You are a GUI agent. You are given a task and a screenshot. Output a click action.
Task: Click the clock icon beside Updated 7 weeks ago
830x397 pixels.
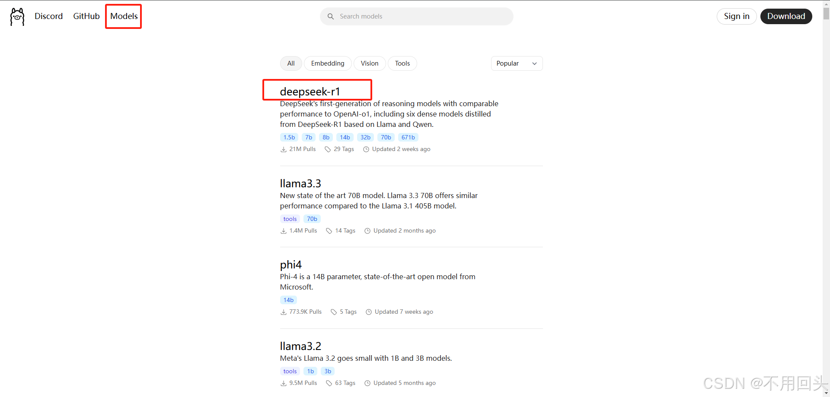(x=369, y=312)
